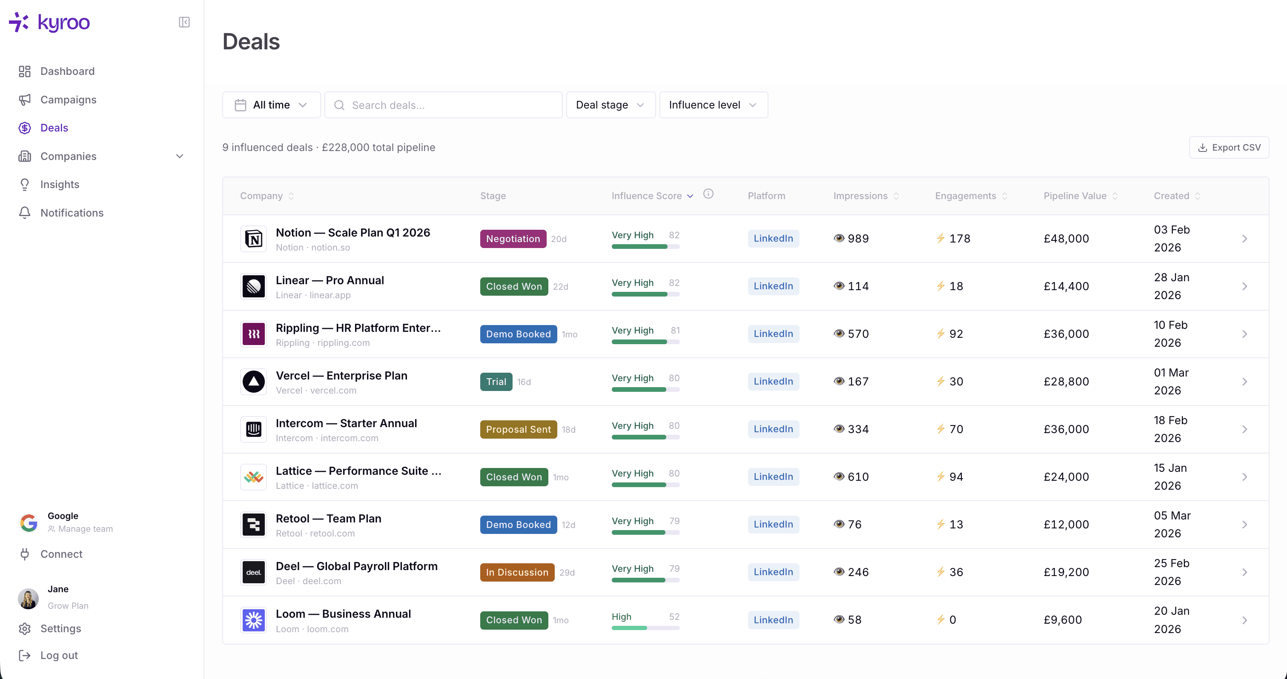Open the Influence level filter dropdown

pyautogui.click(x=714, y=105)
